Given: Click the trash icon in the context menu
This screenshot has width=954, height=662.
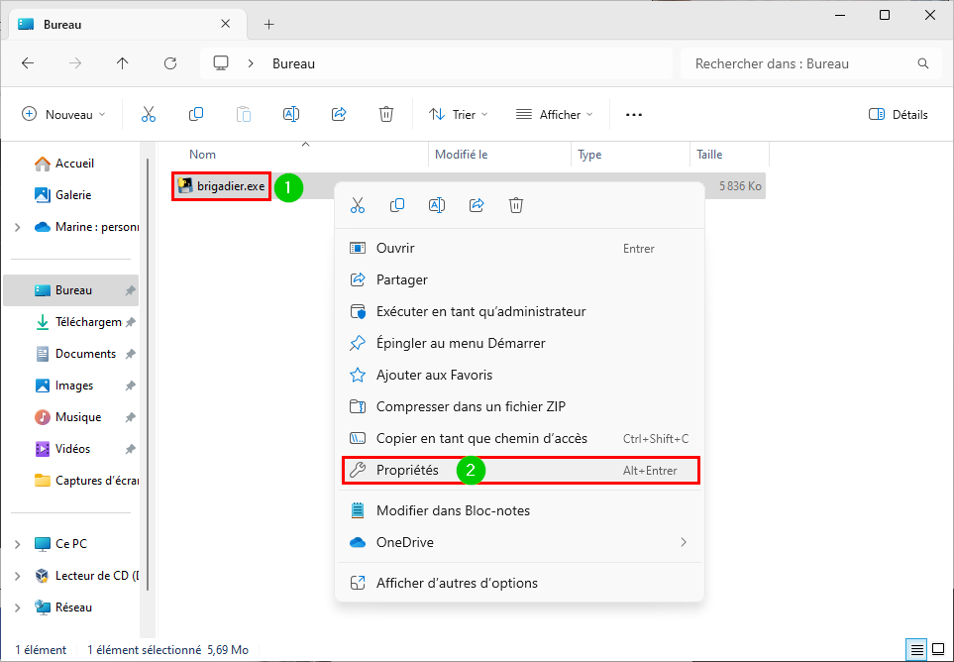Looking at the screenshot, I should point(516,206).
